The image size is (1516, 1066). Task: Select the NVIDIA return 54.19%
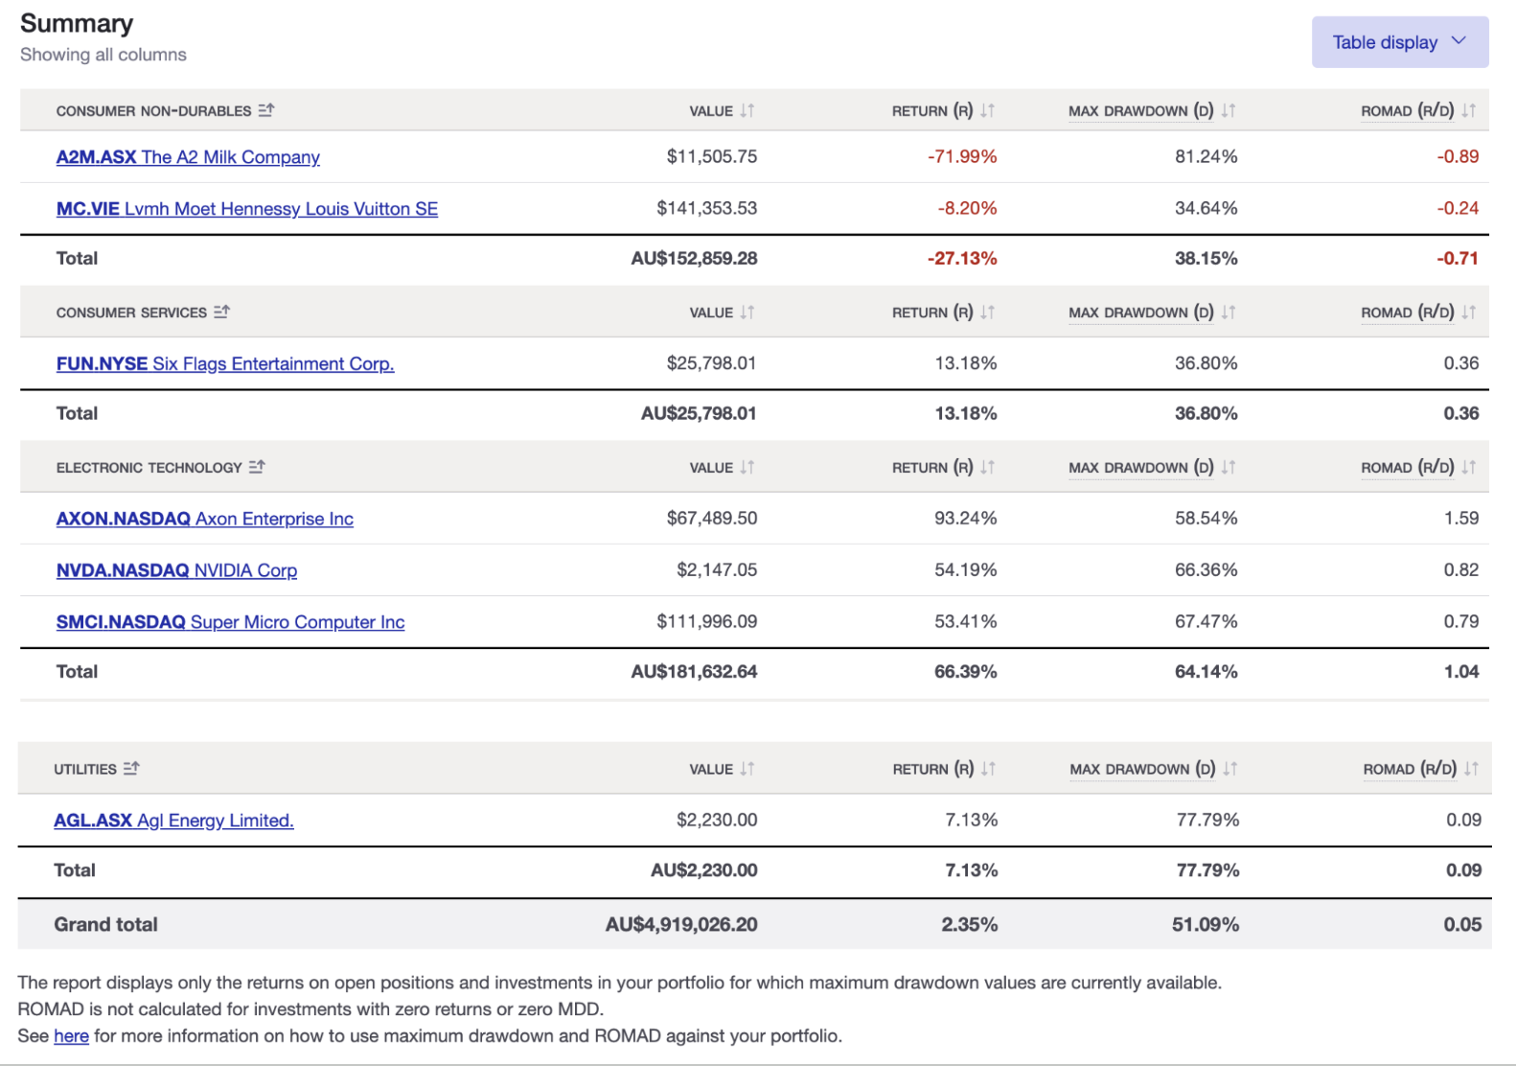point(966,570)
